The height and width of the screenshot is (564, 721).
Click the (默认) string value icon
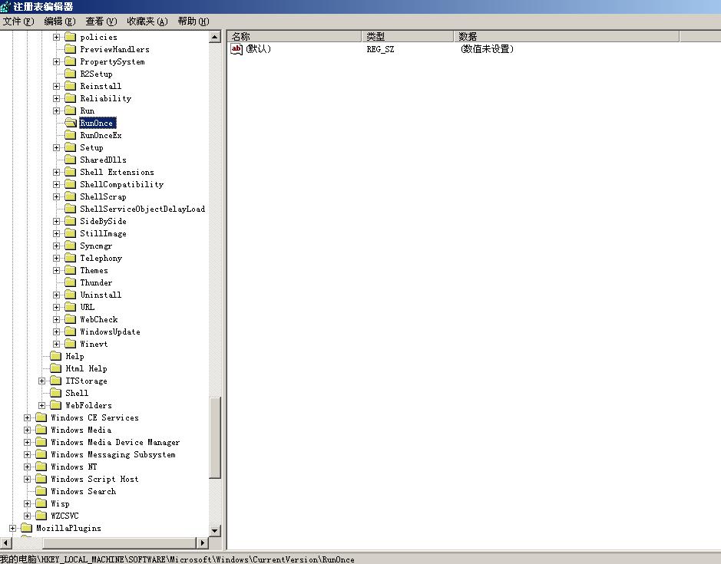click(x=236, y=49)
